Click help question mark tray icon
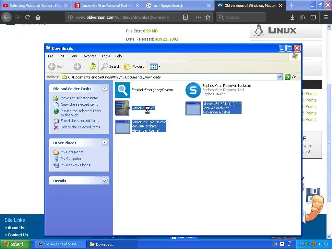This screenshot has height=249, width=332. tap(282, 244)
